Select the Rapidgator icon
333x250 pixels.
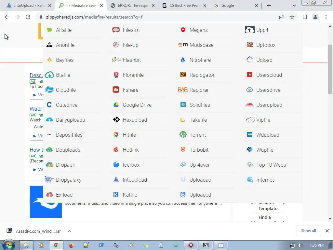click(183, 75)
